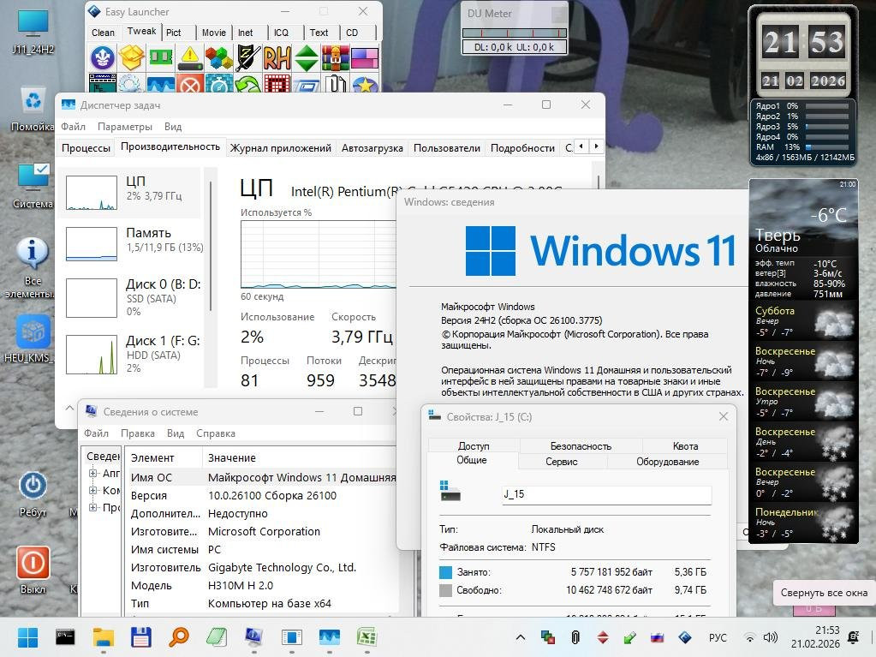
Task: Expand the first tree node in Сведения о системе
Action: pos(92,473)
